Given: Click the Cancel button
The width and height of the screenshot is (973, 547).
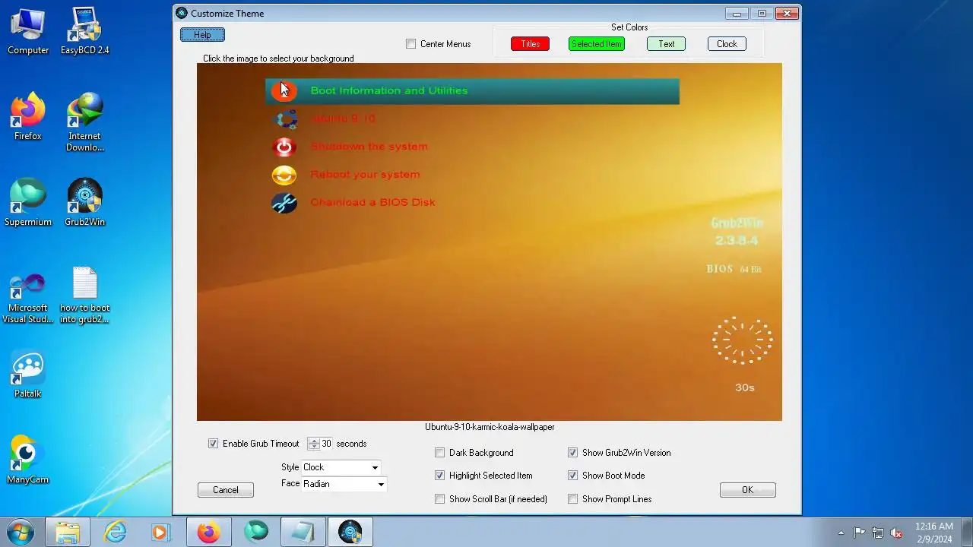Looking at the screenshot, I should coord(226,490).
